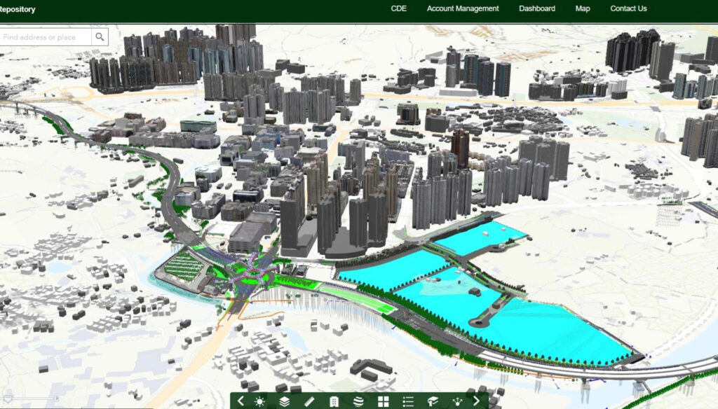Select the ruler measurement tool
718x409 pixels.
pyautogui.click(x=309, y=401)
